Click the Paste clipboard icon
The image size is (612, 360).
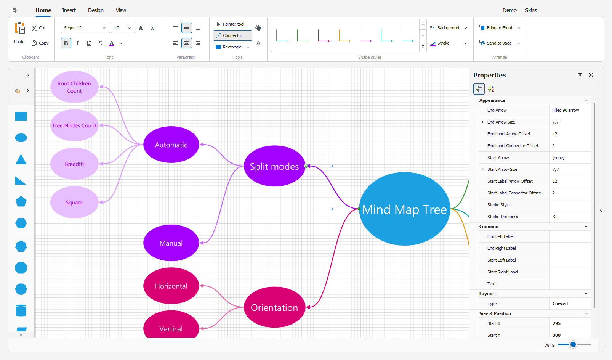click(19, 29)
